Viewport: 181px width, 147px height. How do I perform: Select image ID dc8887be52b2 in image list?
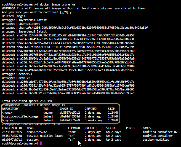click(70, 113)
